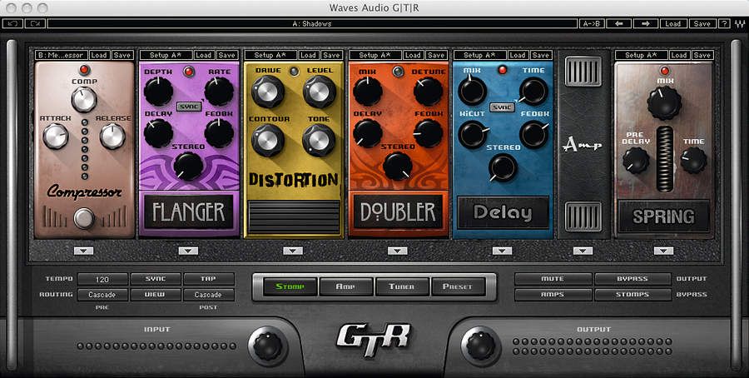
Task: Open dropdown below the Compressor pedal
Action: 83,251
